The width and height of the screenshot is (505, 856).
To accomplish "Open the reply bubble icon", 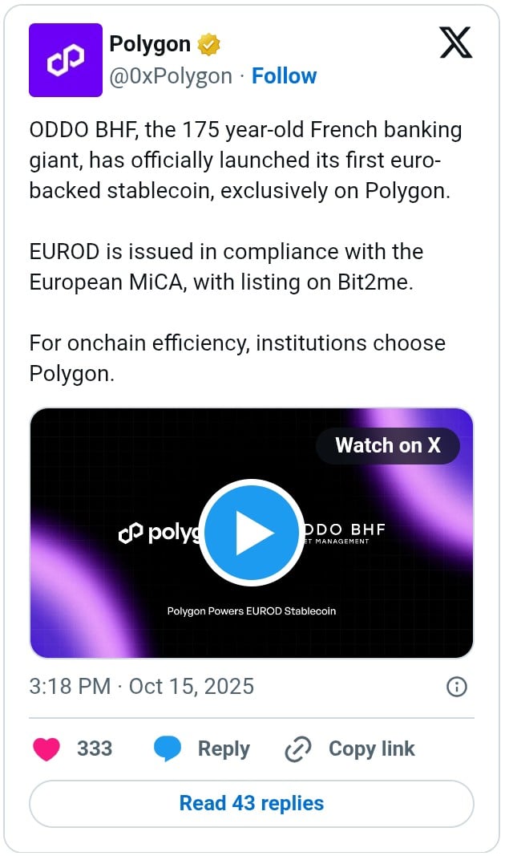I will (168, 748).
